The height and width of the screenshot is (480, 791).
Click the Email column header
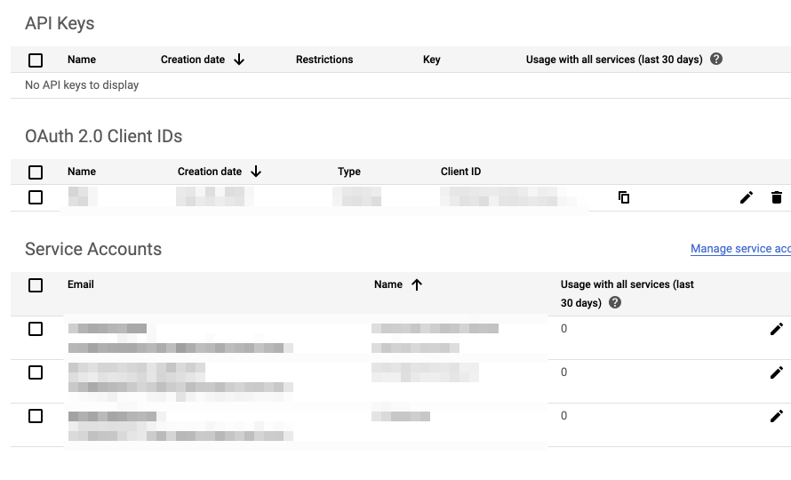pyautogui.click(x=81, y=284)
